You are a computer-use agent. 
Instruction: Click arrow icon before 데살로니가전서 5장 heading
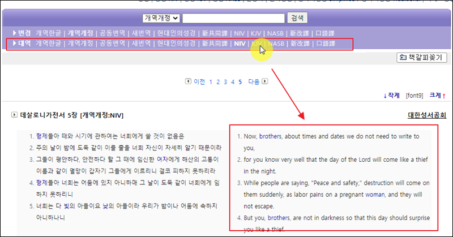coord(14,115)
